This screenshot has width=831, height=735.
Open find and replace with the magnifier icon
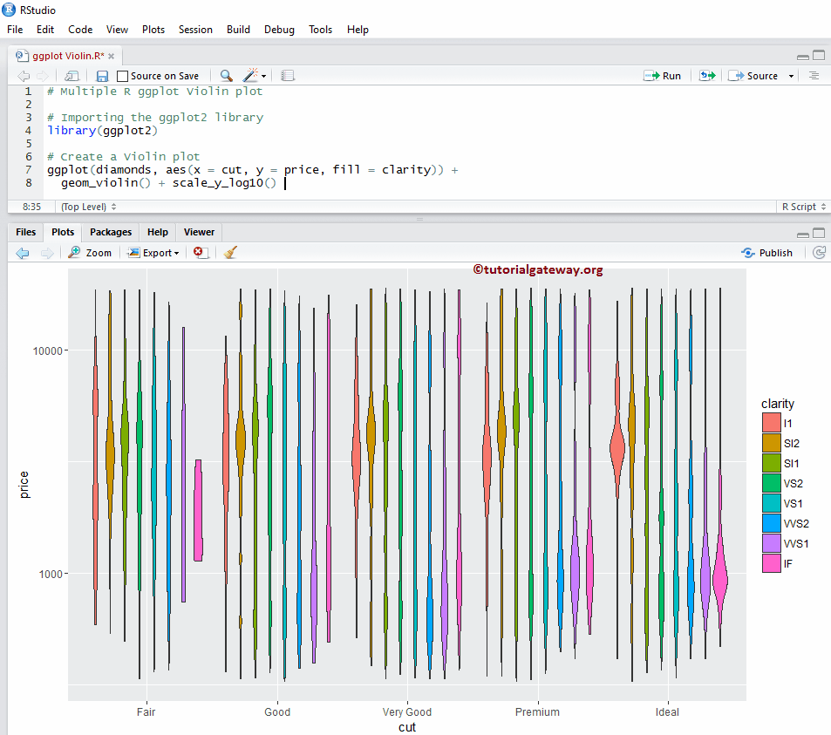tap(226, 76)
